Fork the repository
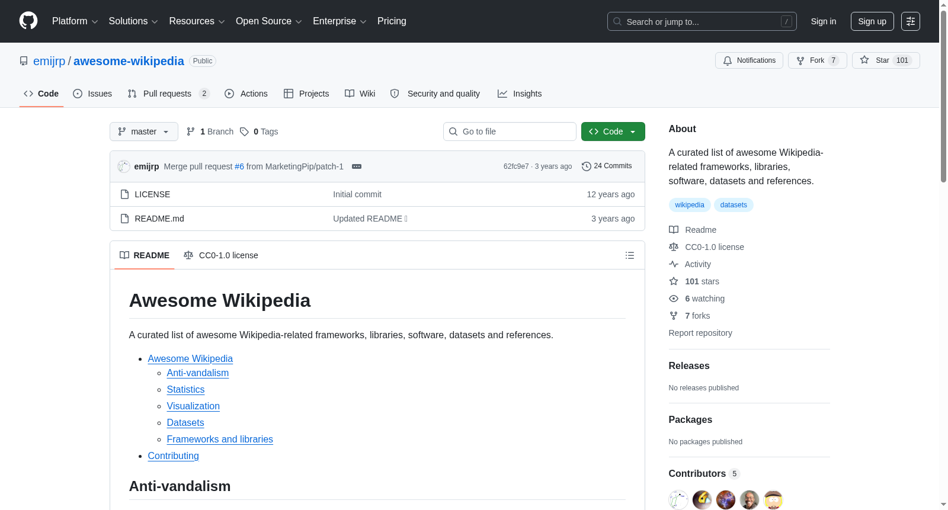 (818, 60)
